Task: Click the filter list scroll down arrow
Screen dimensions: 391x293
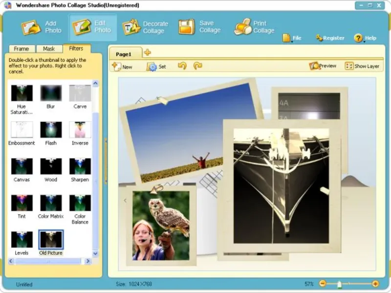Action: tap(95, 253)
